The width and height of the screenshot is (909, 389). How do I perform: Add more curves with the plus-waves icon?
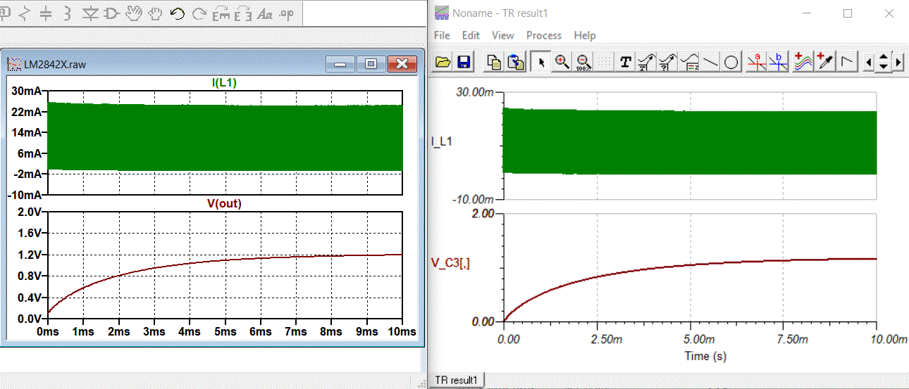point(803,62)
